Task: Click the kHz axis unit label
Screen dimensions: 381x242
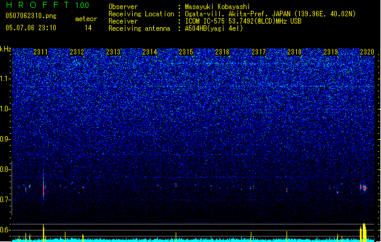Action: coord(5,49)
